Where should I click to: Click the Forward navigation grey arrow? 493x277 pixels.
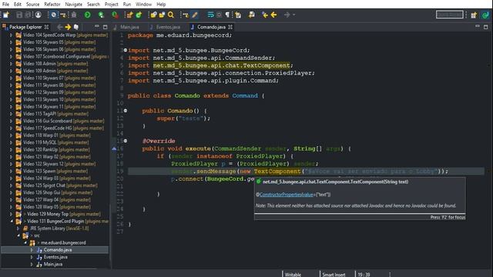tap(287, 15)
